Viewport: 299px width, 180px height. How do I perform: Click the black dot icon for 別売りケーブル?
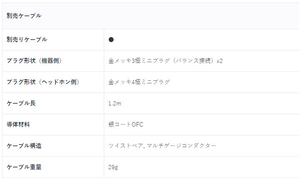111,40
